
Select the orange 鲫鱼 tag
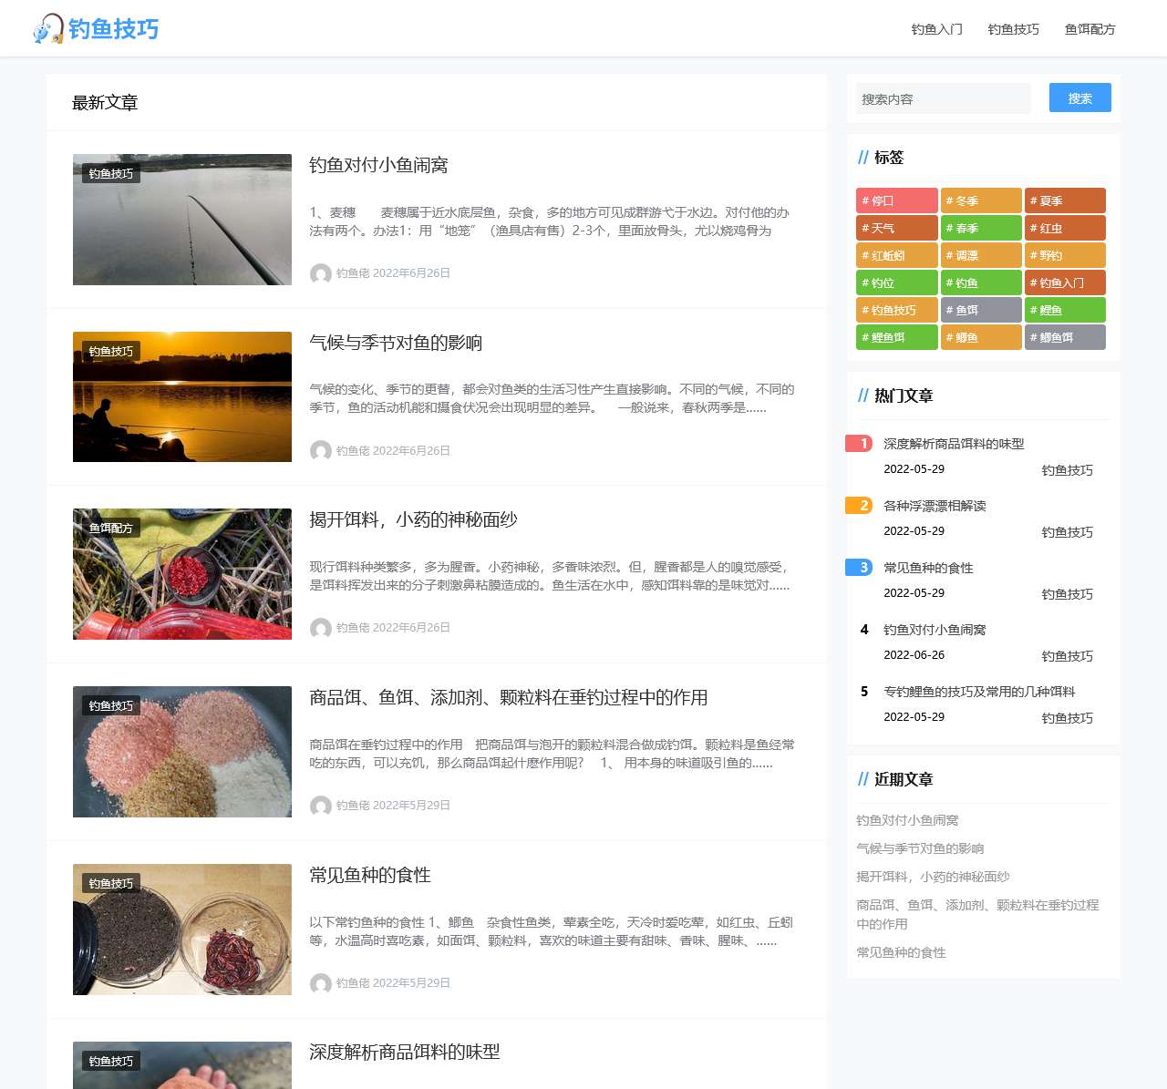click(x=981, y=337)
